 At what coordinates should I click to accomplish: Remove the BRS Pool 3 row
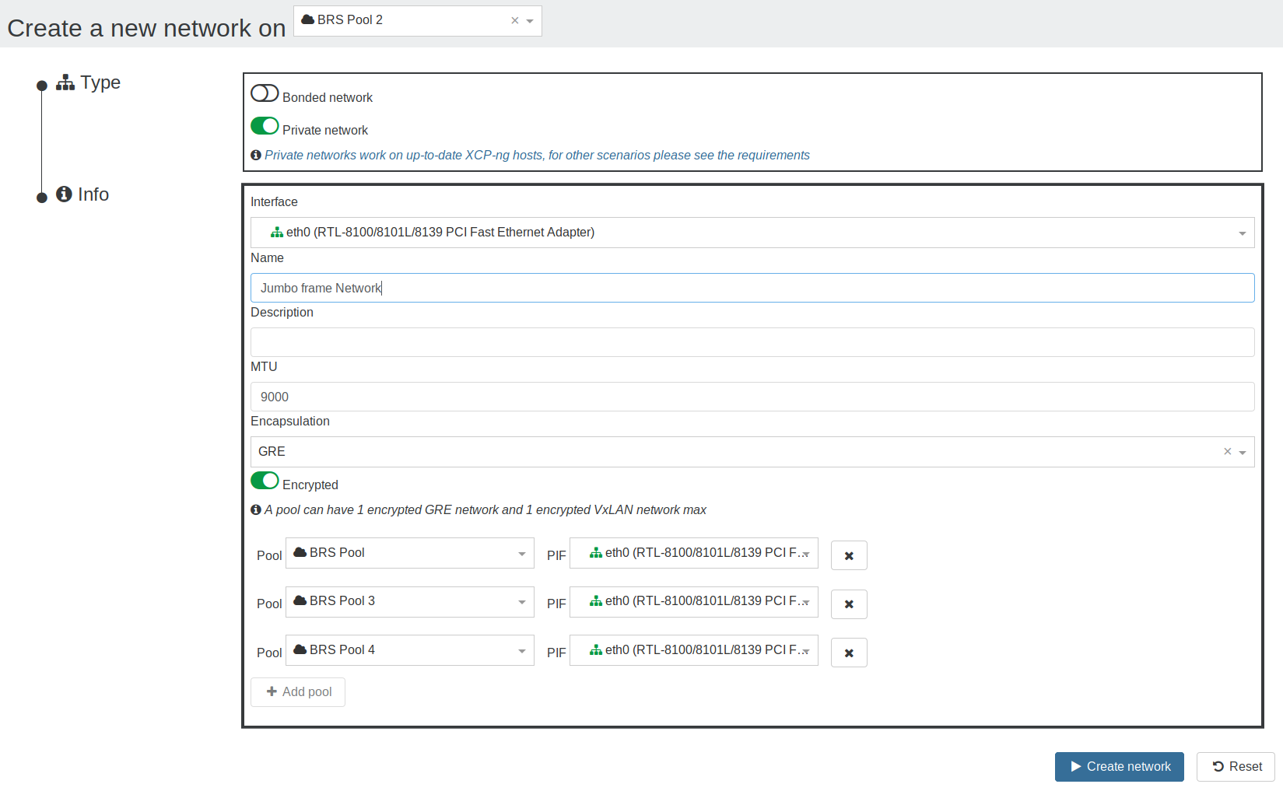coord(849,604)
